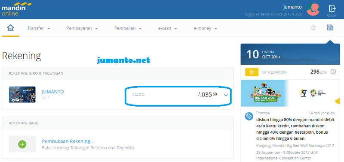344x162 pixels.
Task: Click the Fiestapoin info icon
Action: (x=333, y=72)
